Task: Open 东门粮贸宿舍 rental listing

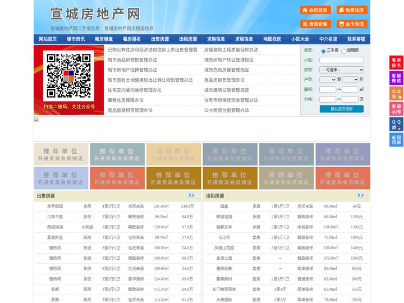Action: pyautogui.click(x=224, y=289)
